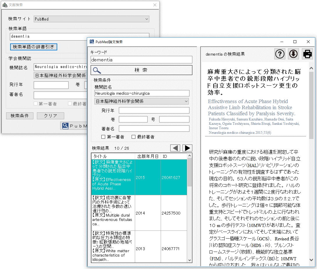
Task: Focus 機関誌名 field in 文献検索 window
Action: pos(60,67)
